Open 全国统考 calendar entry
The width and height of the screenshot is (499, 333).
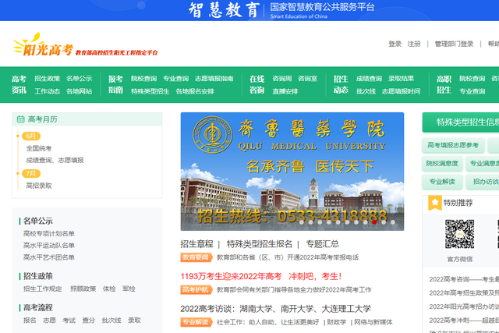[39, 148]
